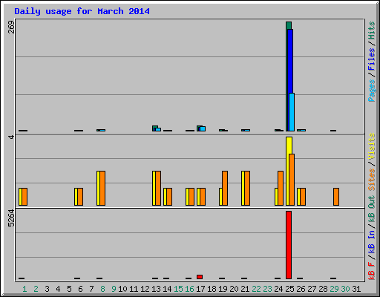
Task: Click the orange Sites bar for day 6
Action: (x=80, y=197)
